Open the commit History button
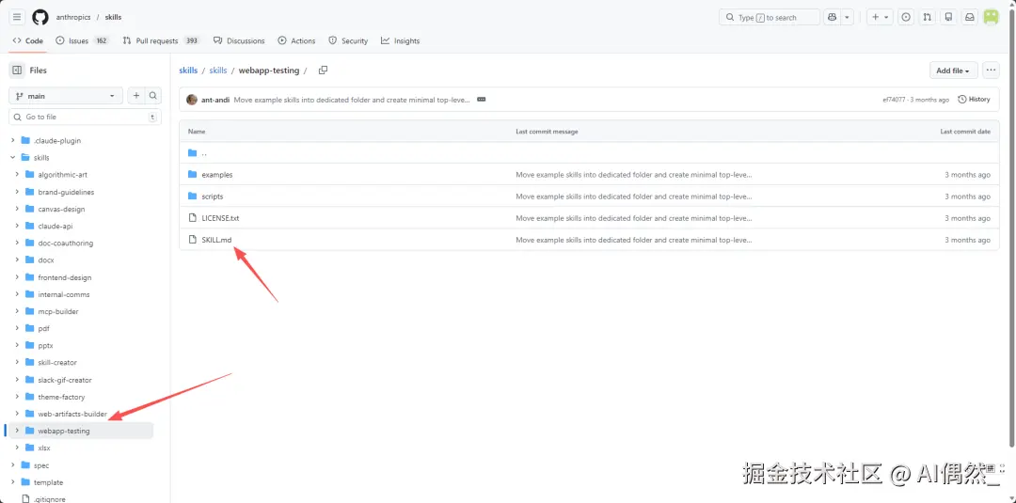Viewport: 1016px width, 503px height. click(974, 100)
